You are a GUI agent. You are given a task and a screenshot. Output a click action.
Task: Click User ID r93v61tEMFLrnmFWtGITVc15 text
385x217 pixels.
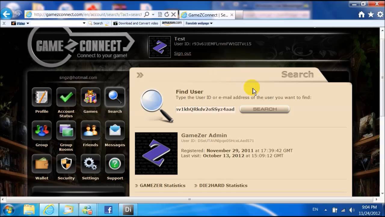coord(213,44)
